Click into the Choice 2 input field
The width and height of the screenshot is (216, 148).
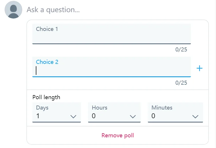point(111,71)
